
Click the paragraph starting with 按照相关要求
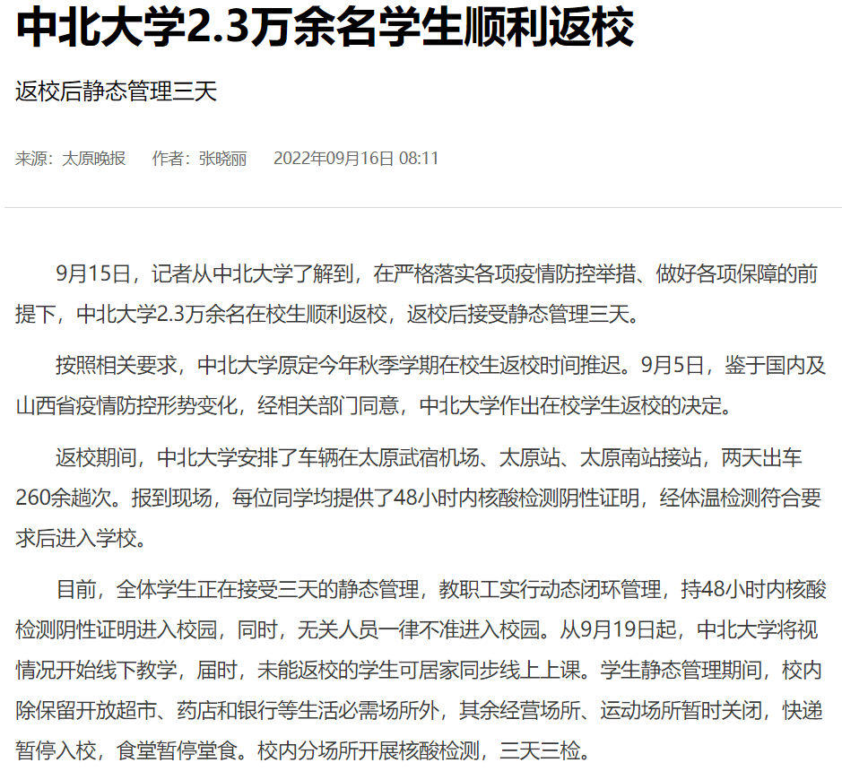[421, 386]
